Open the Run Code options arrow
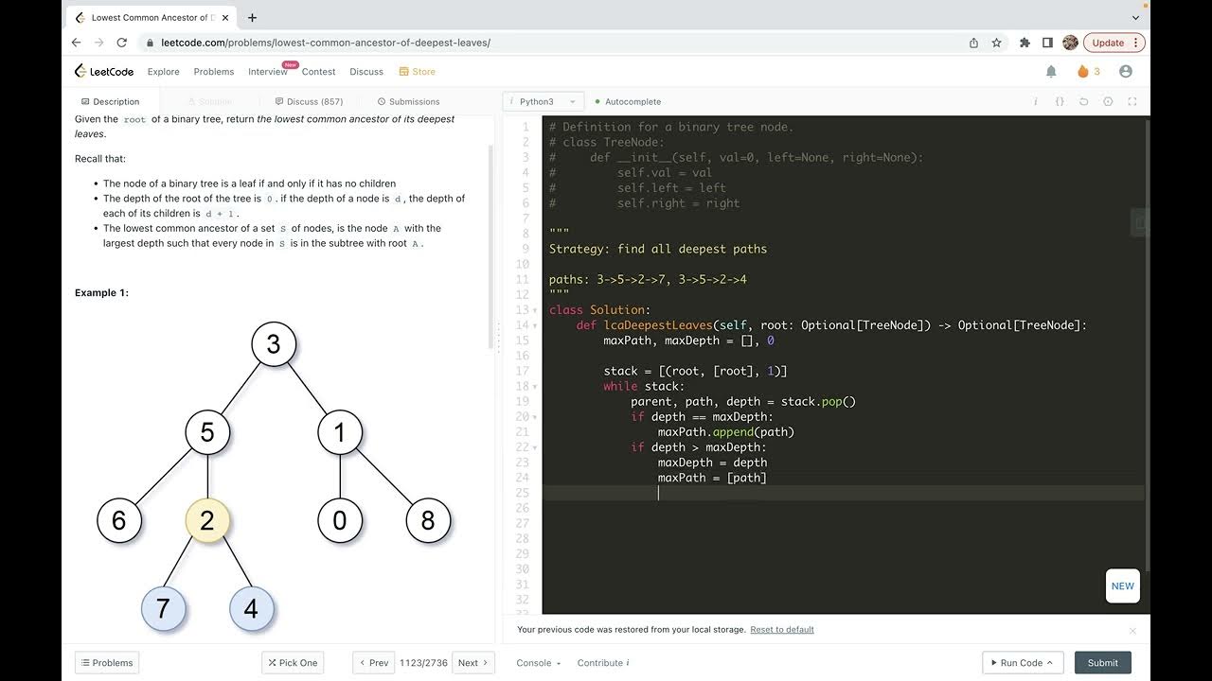Viewport: 1212px width, 681px height. [1050, 663]
